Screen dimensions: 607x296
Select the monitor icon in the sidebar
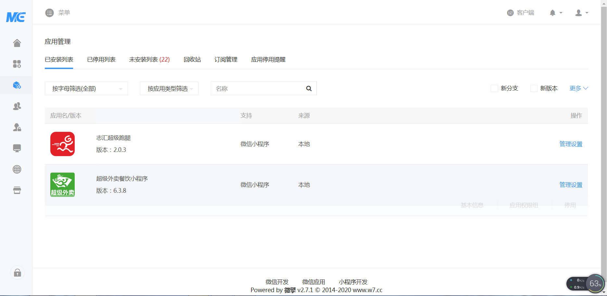point(17,148)
